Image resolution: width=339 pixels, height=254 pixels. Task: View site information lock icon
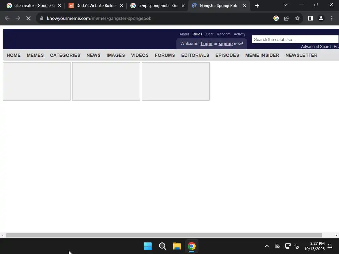(x=42, y=19)
